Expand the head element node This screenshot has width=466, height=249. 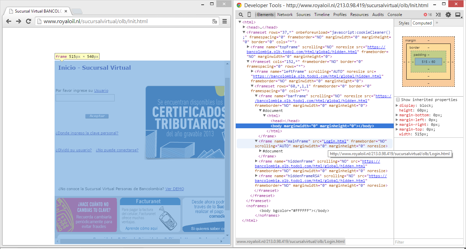point(244,27)
